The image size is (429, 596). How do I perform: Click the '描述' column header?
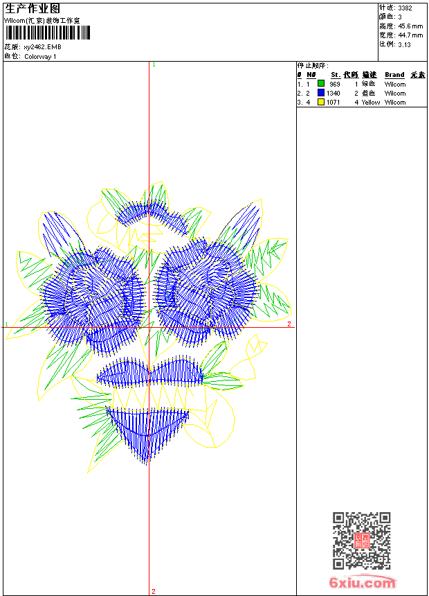369,75
